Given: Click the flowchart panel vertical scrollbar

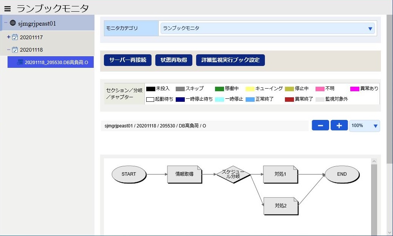Looking at the screenshot, I should coord(374,200).
